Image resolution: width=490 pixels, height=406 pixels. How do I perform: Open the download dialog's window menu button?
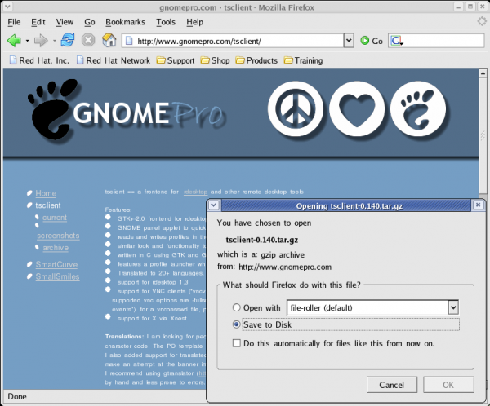(214, 205)
